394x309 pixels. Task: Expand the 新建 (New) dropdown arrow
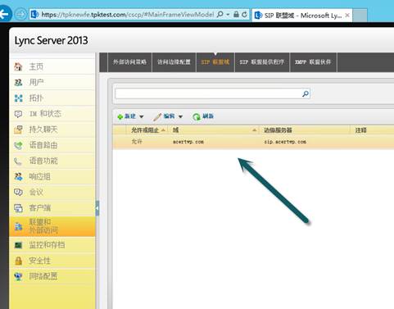pos(142,116)
